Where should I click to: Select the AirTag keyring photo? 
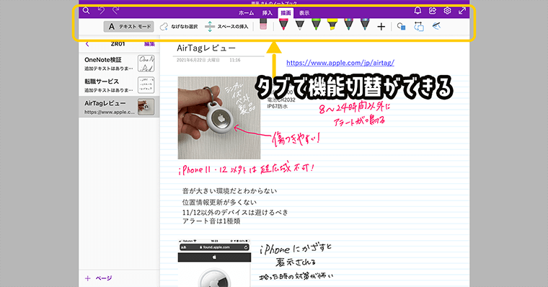(x=219, y=118)
